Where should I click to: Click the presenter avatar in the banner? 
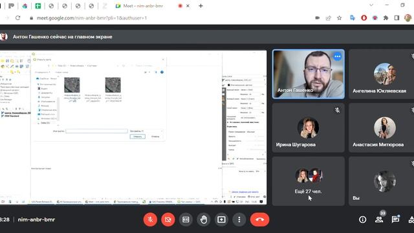pos(4,37)
